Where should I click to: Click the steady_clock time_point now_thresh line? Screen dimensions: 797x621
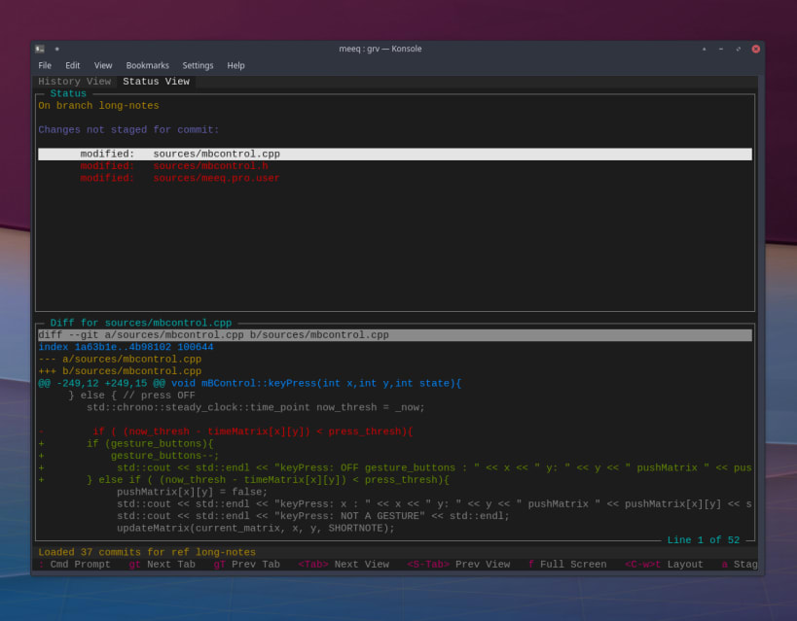[256, 408]
